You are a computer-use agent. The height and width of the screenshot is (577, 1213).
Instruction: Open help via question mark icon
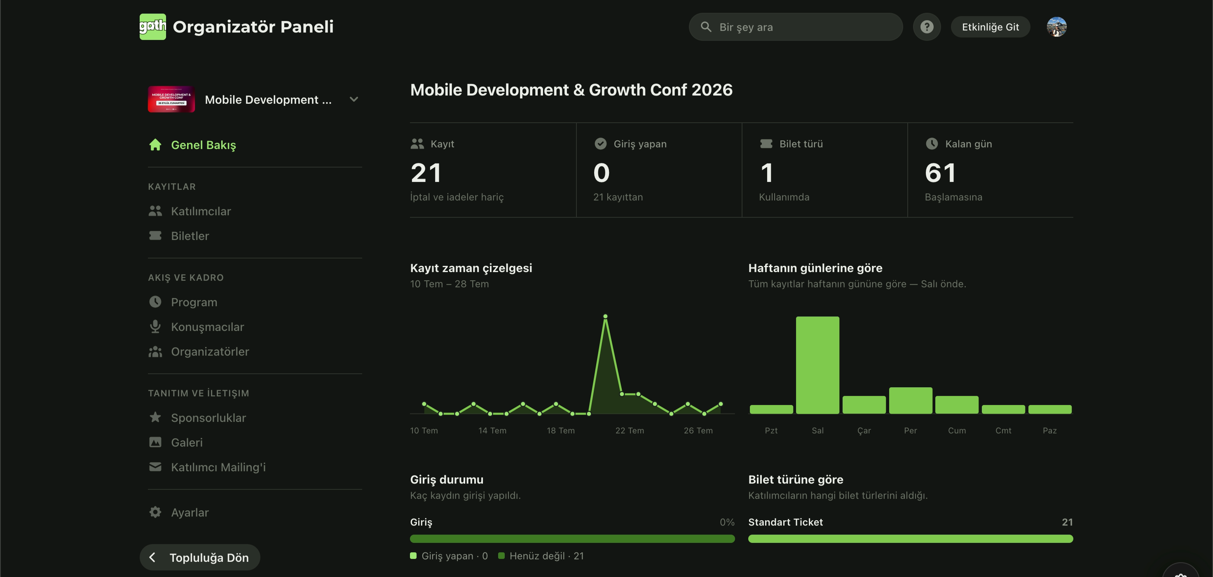926,27
